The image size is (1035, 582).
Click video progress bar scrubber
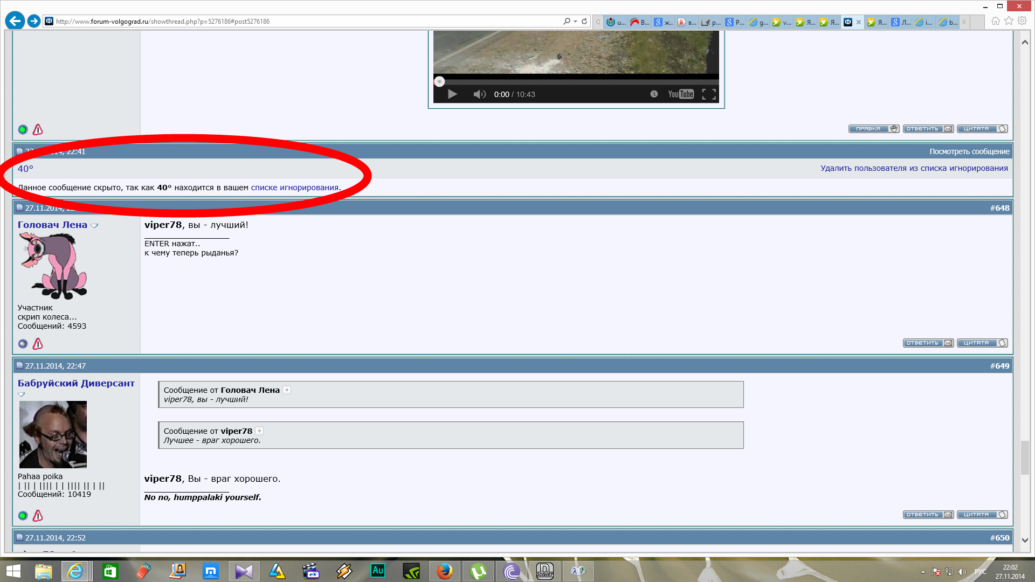439,82
